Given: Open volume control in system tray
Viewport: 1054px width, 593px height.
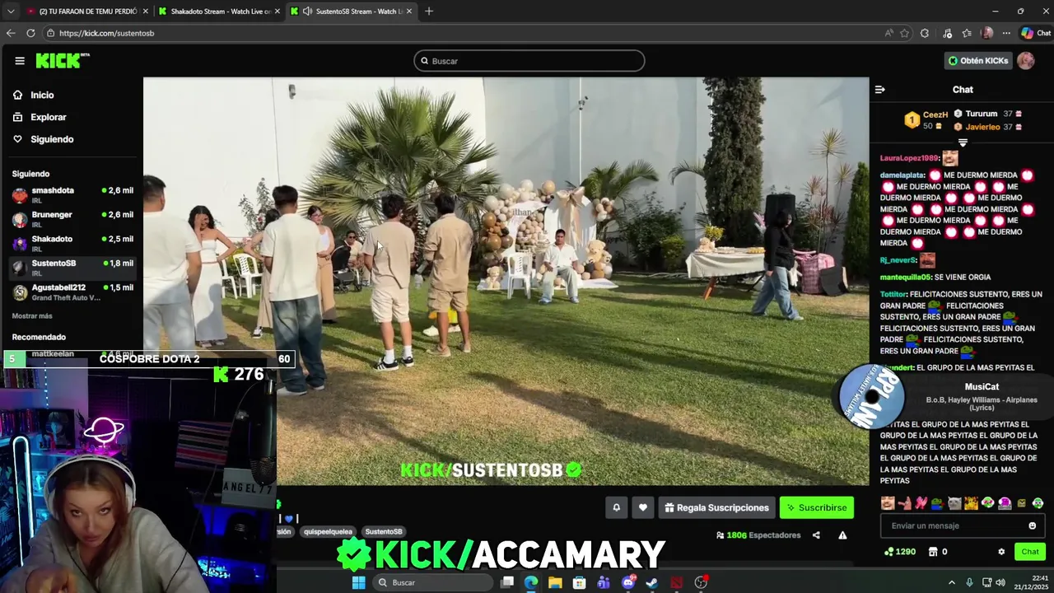Looking at the screenshot, I should pos(1000,582).
